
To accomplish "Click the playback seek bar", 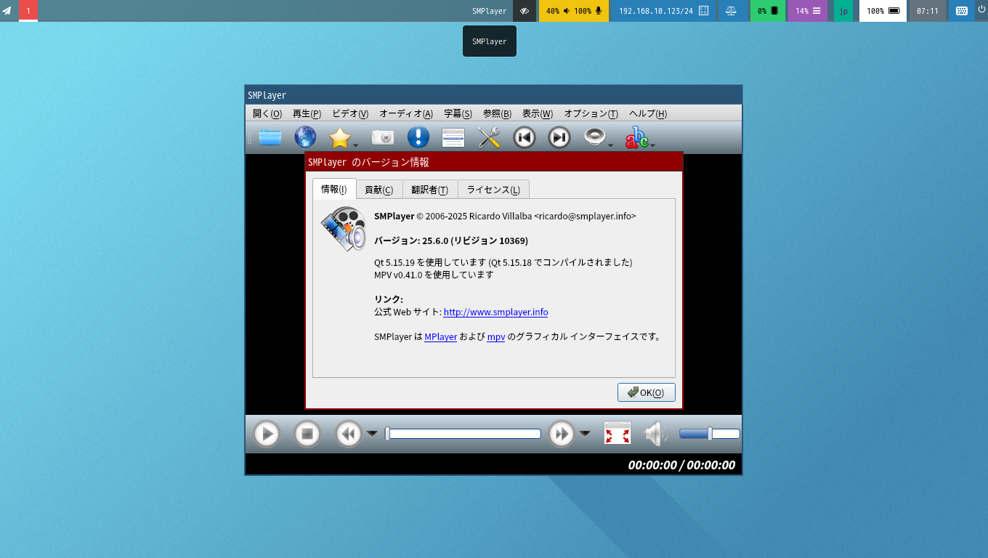I will 463,434.
